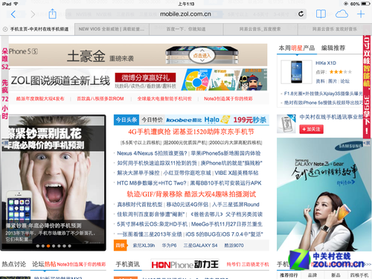Screen dimensions: 372x279
Task: Select the 今日特价 tab
Action: pos(152,120)
